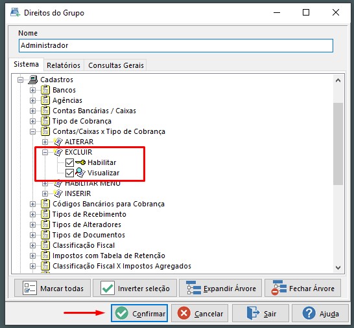Image resolution: width=354 pixels, height=328 pixels.
Task: Click the Bancos clipboard icon
Action: tap(45, 90)
